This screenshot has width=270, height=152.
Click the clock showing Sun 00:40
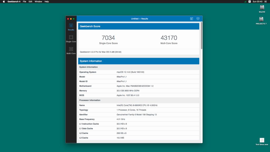tap(257, 2)
